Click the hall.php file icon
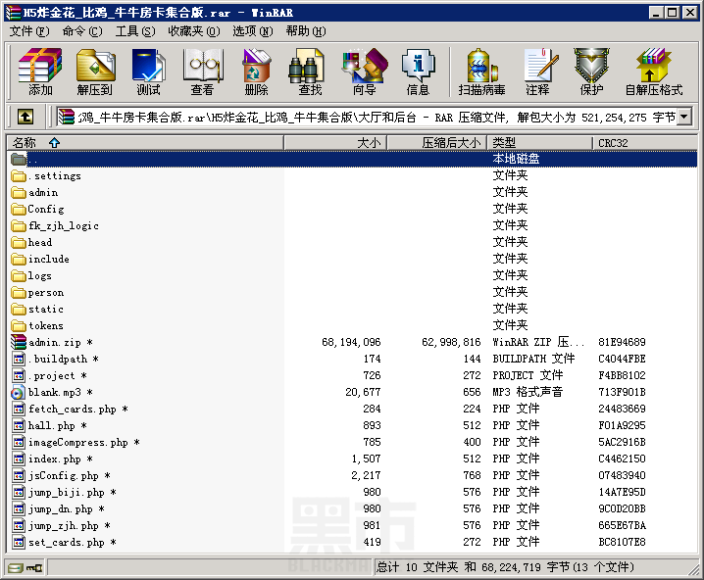The height and width of the screenshot is (580, 704). pos(19,425)
